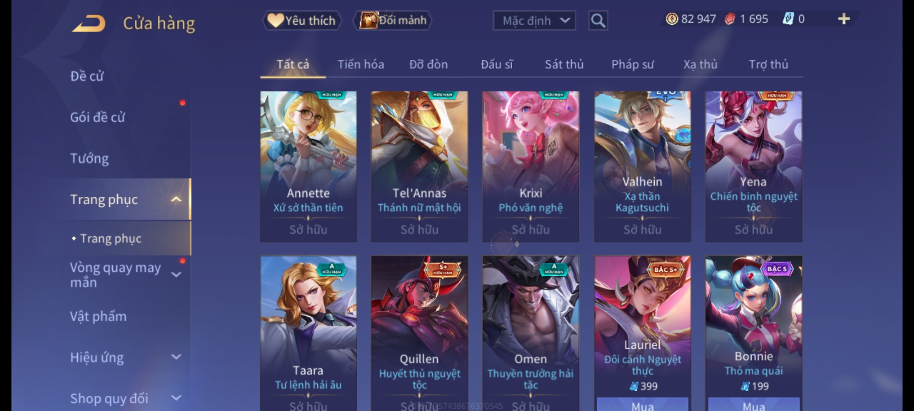Switch to the Sát thủ tab
The width and height of the screenshot is (914, 411).
pyautogui.click(x=564, y=64)
